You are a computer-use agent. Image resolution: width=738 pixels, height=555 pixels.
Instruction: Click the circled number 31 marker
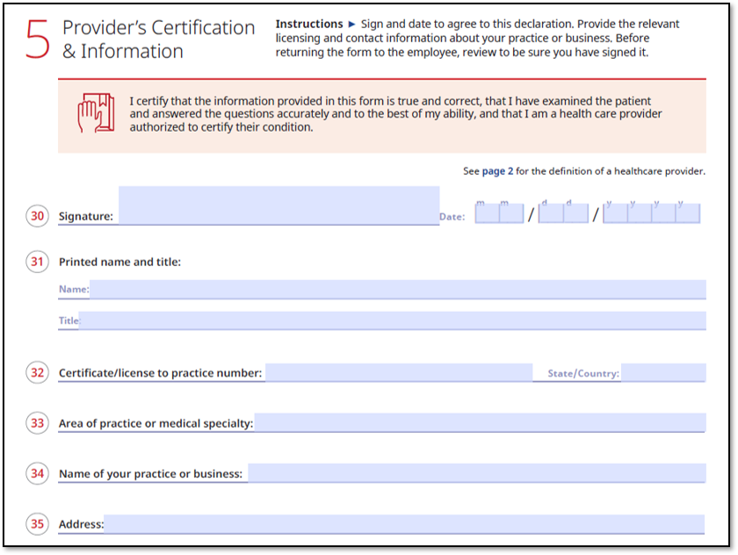tap(37, 262)
